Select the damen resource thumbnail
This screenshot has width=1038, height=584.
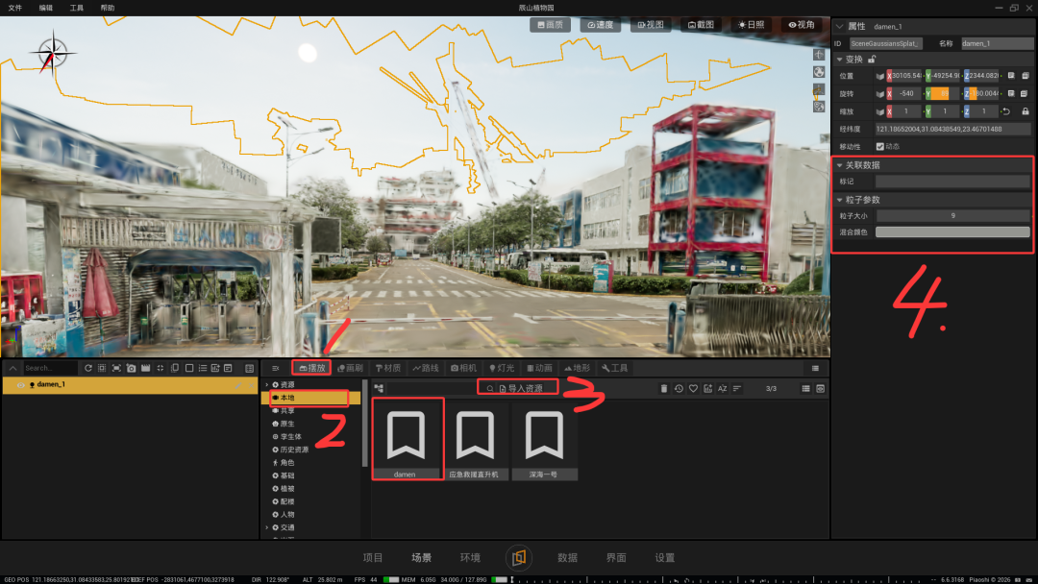click(x=408, y=440)
